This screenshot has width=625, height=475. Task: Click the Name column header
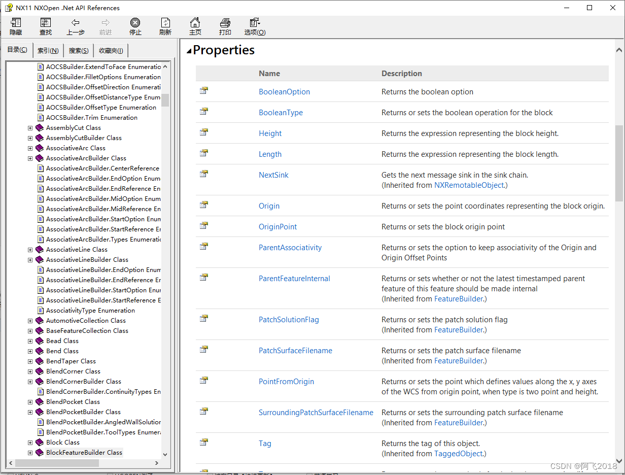[x=269, y=74]
